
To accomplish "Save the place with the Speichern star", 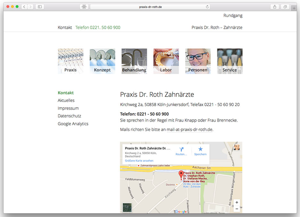I will click(200, 151).
